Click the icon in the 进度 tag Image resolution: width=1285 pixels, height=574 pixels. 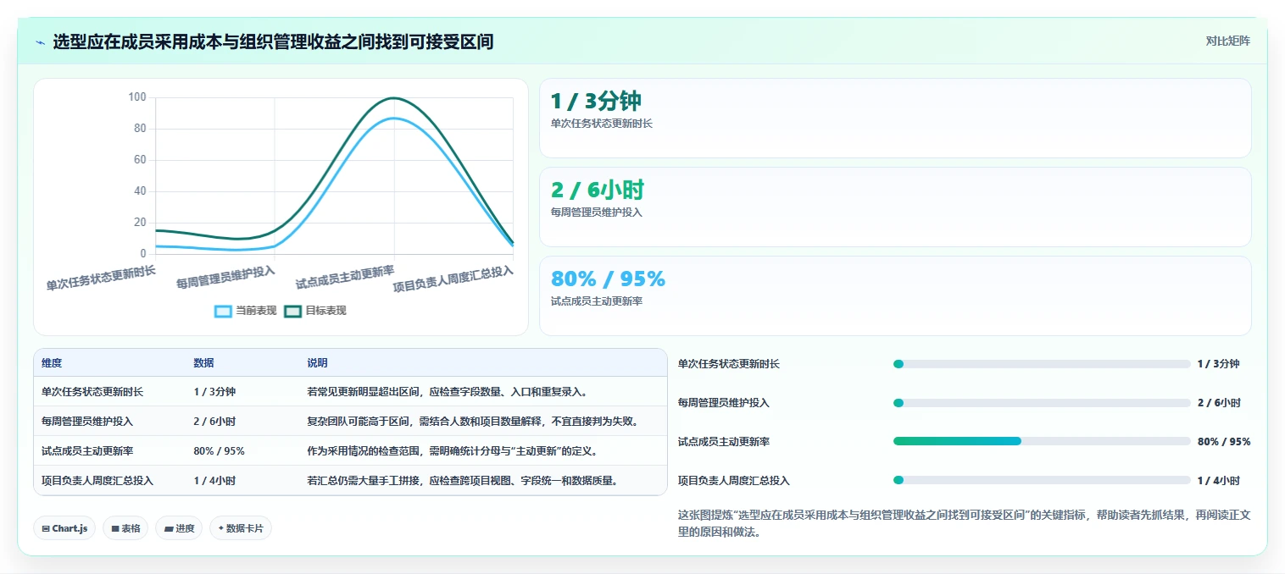(x=169, y=528)
